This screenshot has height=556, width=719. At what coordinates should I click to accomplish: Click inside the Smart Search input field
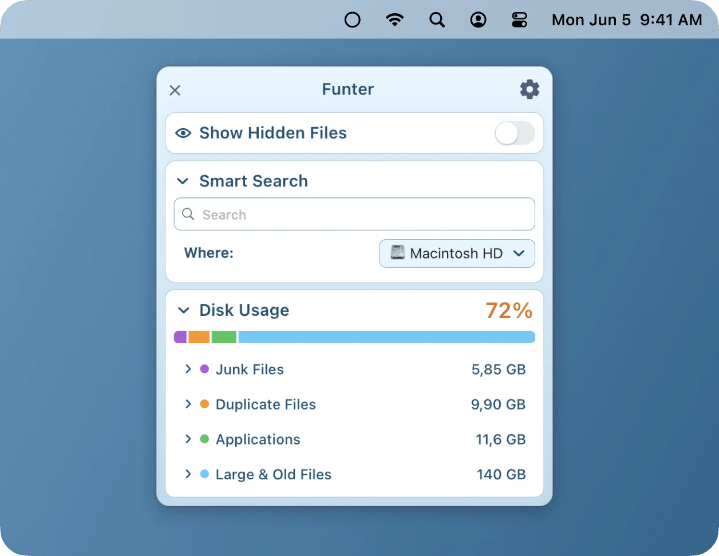pos(354,214)
